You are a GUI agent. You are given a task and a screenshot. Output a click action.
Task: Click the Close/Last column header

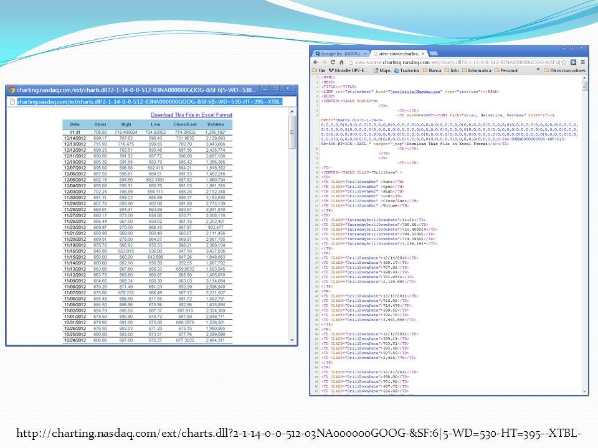pyautogui.click(x=186, y=124)
